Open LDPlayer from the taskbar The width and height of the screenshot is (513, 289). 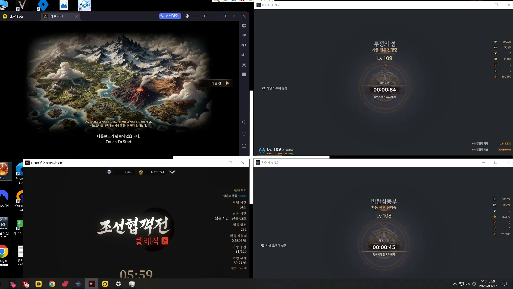tap(105, 284)
